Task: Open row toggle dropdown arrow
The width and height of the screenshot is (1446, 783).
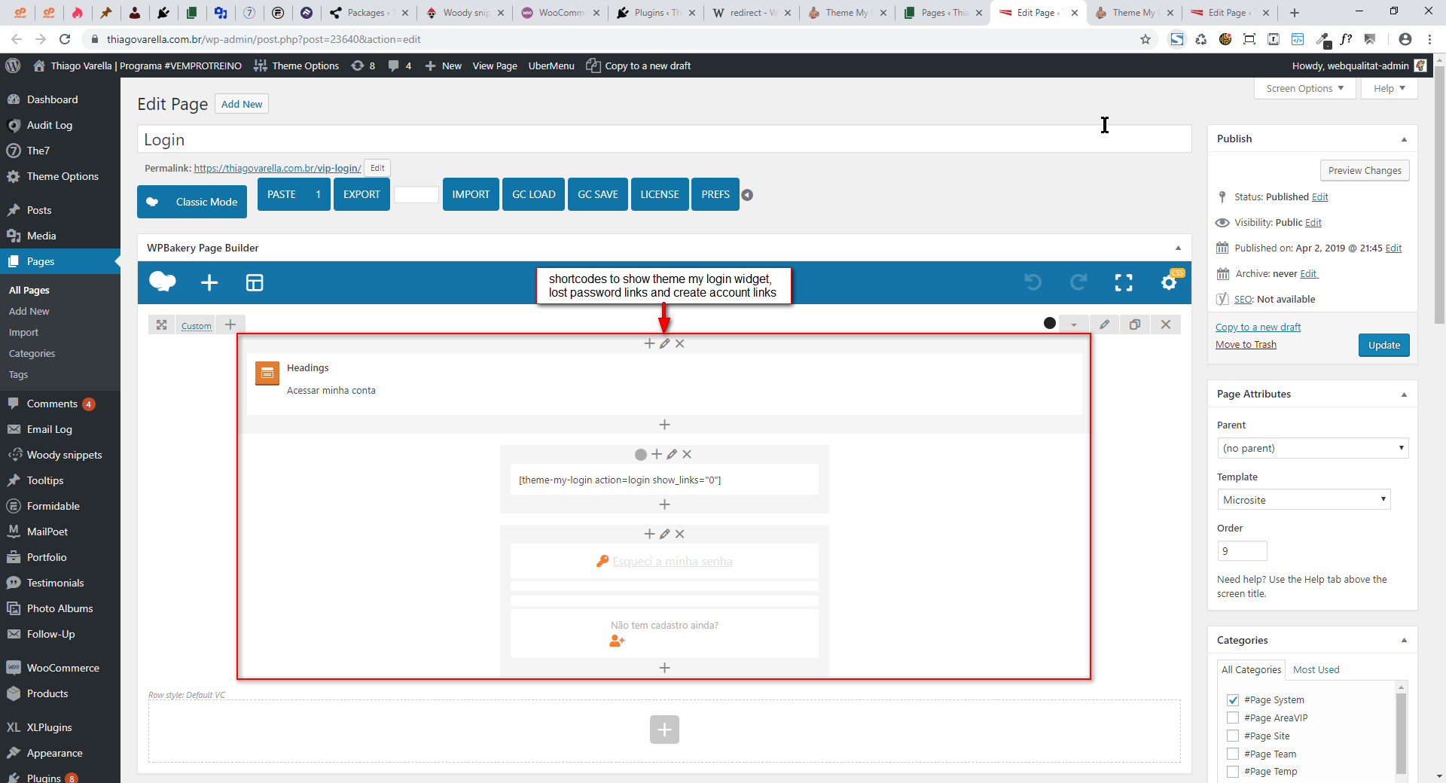Action: (x=1074, y=324)
